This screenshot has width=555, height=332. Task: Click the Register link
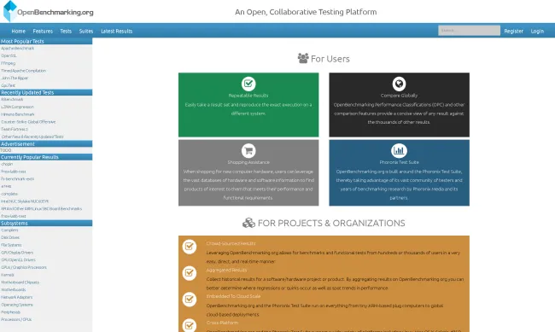[513, 31]
